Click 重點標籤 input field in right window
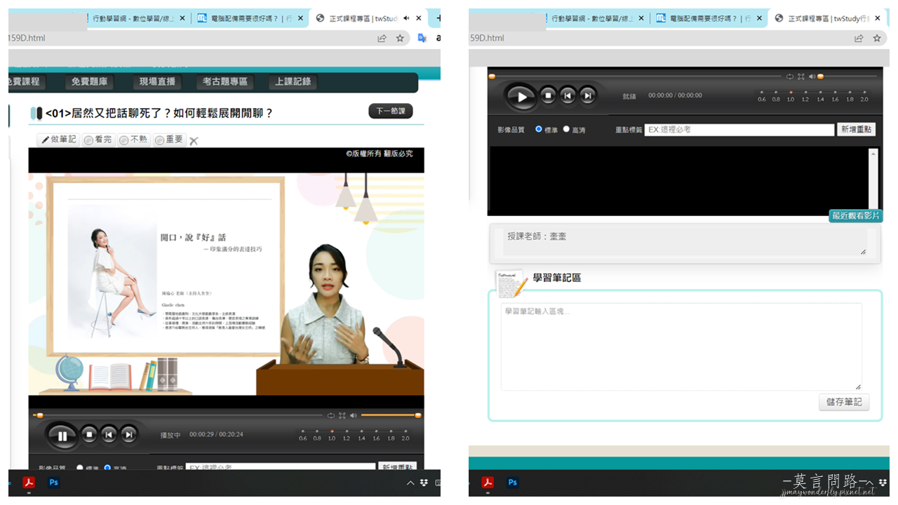Screen dimensions: 898x505 (739, 130)
